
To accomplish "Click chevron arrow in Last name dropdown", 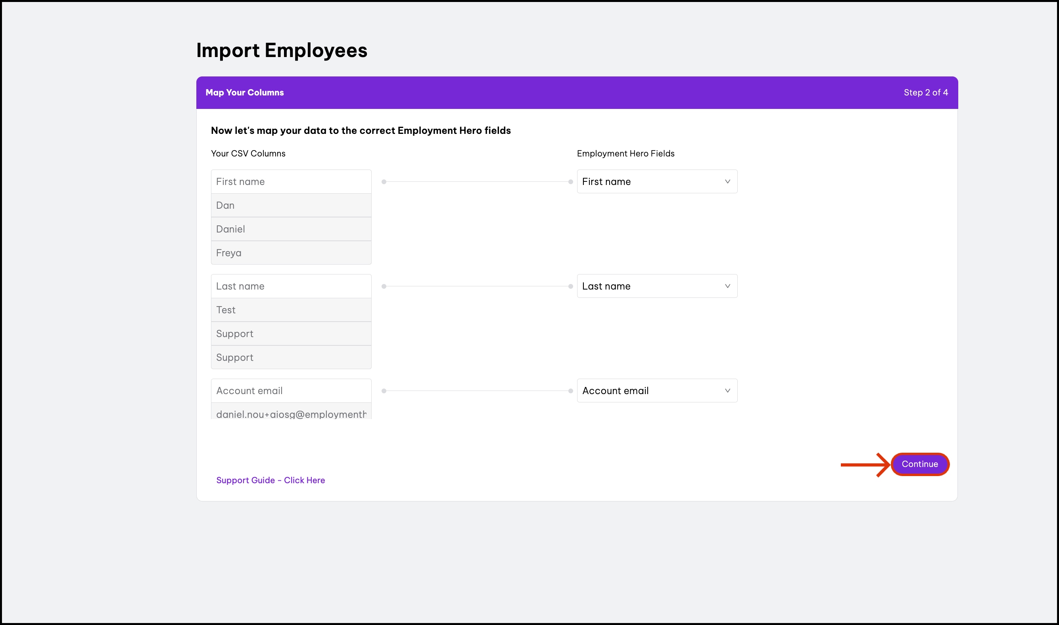I will (x=727, y=286).
